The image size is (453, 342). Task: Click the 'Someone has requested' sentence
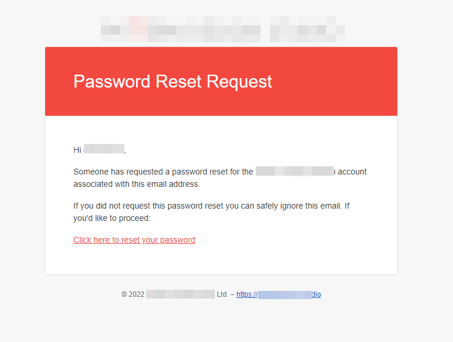pos(163,172)
